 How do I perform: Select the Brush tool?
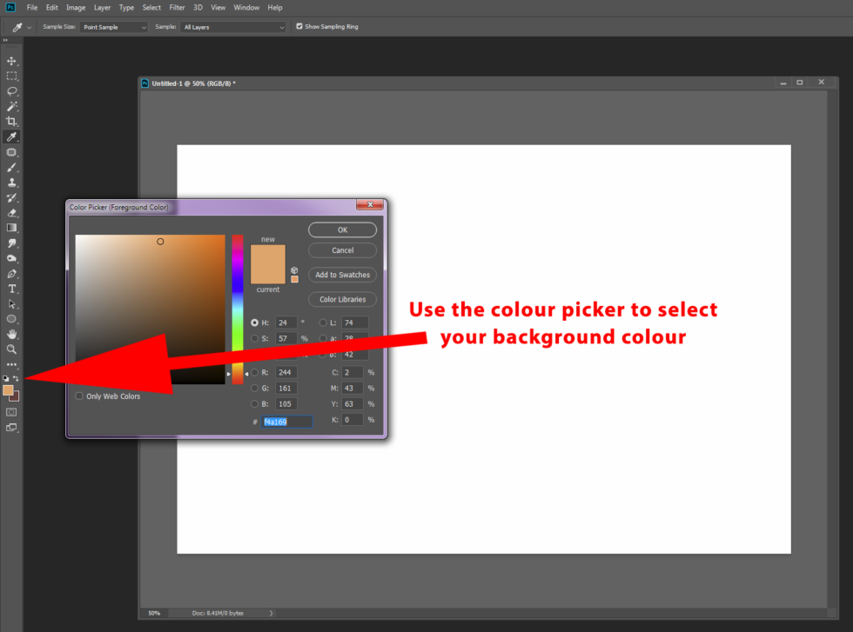tap(12, 167)
